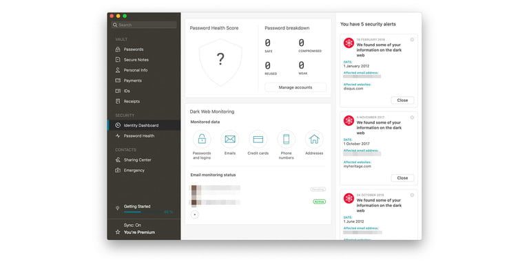Click red alert icon on 1 June 2012 alert
The width and height of the screenshot is (529, 264).
point(349,198)
